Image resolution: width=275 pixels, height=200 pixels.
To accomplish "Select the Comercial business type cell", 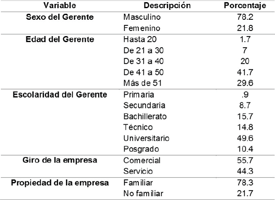I will pyautogui.click(x=141, y=160).
